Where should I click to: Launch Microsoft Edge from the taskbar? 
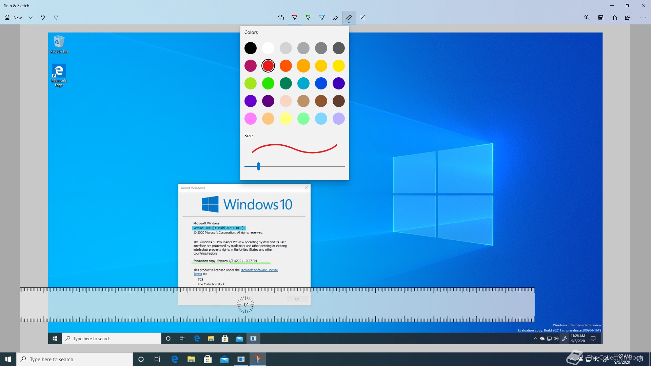(x=175, y=359)
